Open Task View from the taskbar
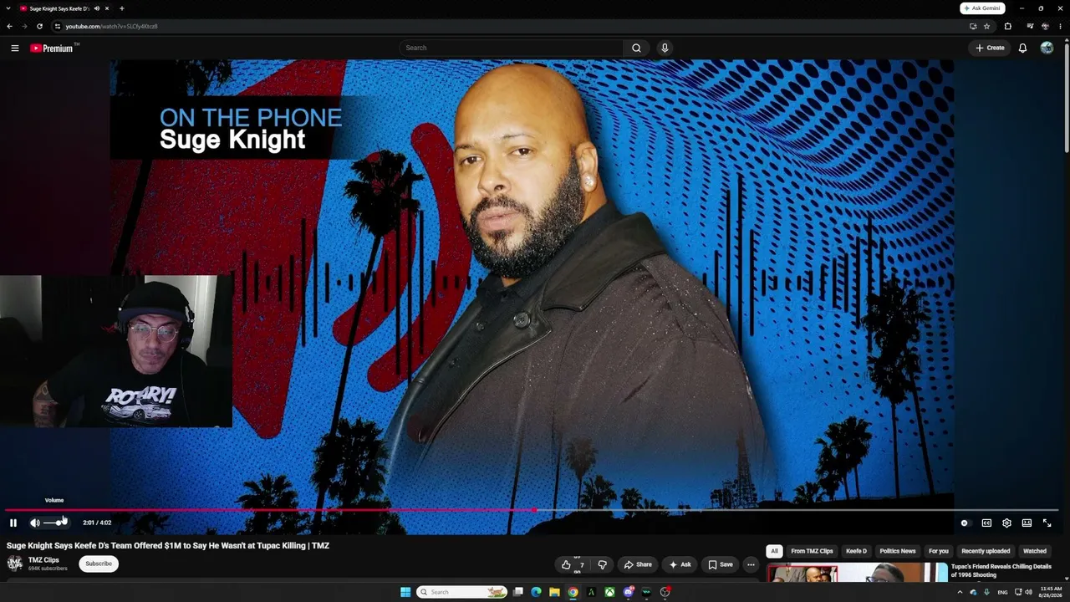 tap(517, 592)
